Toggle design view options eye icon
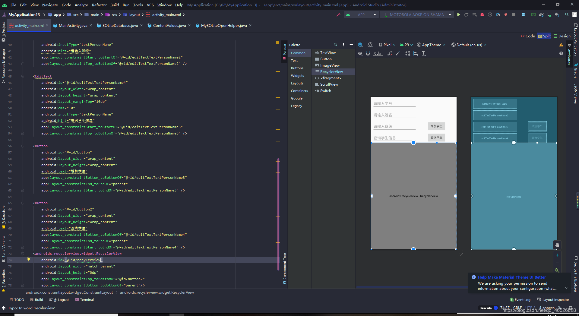The width and height of the screenshot is (579, 316). [x=360, y=53]
